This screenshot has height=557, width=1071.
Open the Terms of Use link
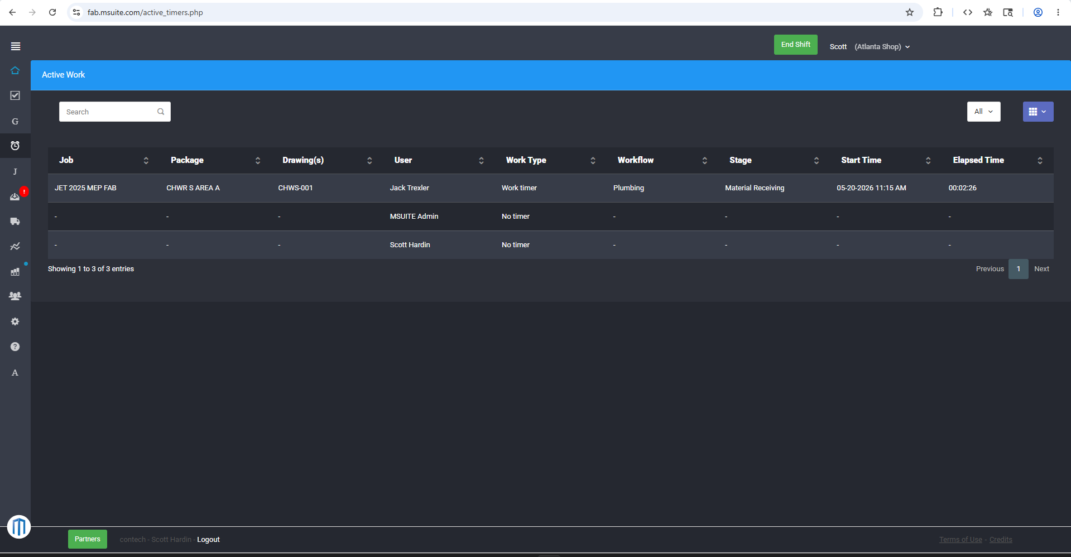[x=960, y=540]
